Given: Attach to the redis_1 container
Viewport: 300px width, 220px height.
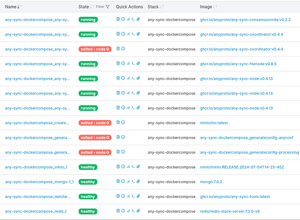Looking at the screenshot, I should (x=139, y=211).
